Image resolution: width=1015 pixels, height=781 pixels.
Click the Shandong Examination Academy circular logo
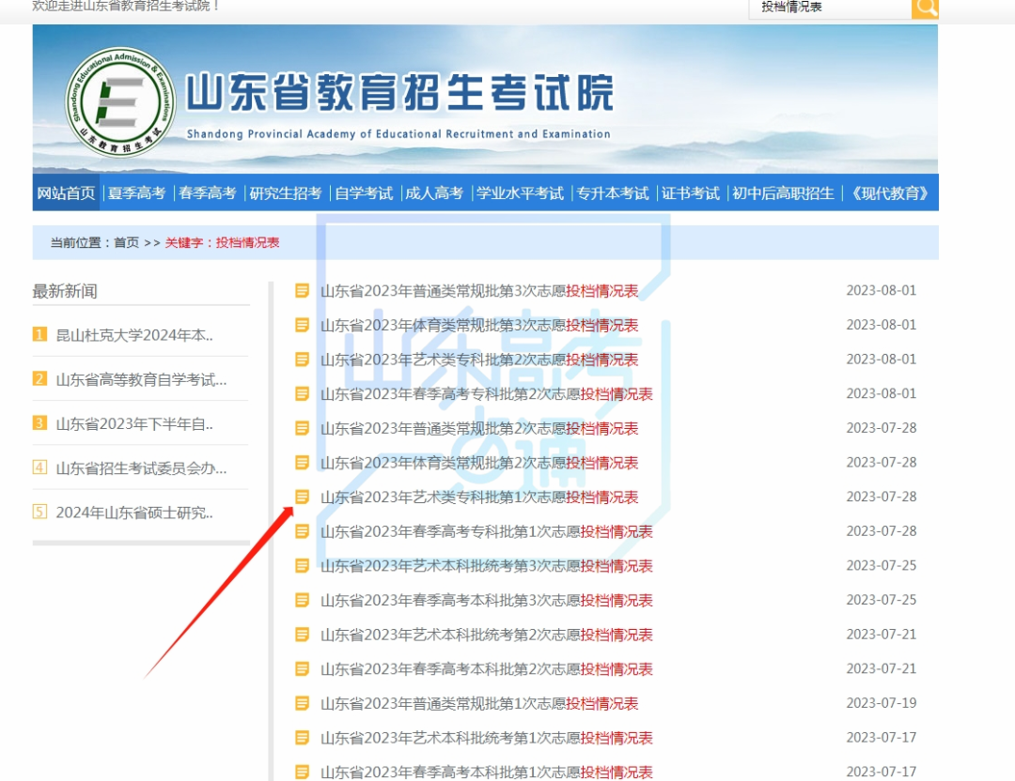tap(120, 101)
